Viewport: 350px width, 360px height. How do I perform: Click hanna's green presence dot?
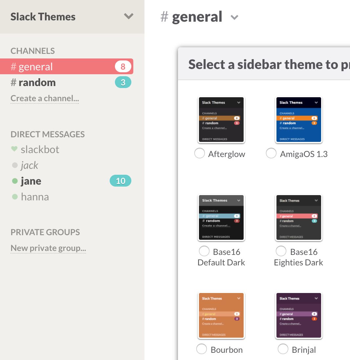[x=14, y=197]
